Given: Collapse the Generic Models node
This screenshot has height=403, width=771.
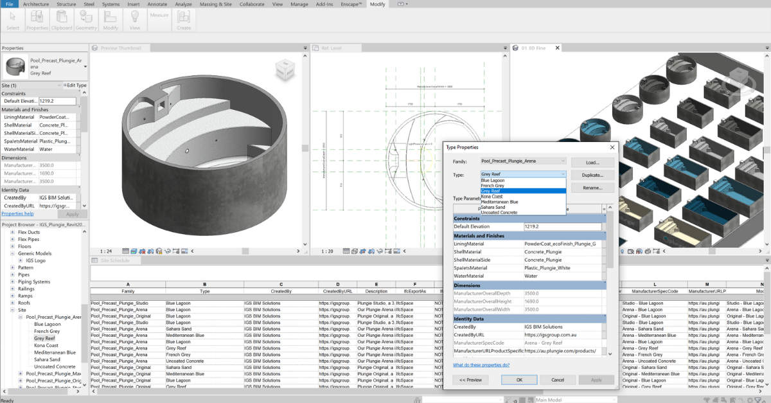Looking at the screenshot, I should tap(12, 253).
